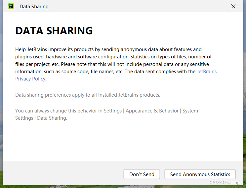The height and width of the screenshot is (188, 246).
Task: Click the Don't Send button
Action: point(142,174)
